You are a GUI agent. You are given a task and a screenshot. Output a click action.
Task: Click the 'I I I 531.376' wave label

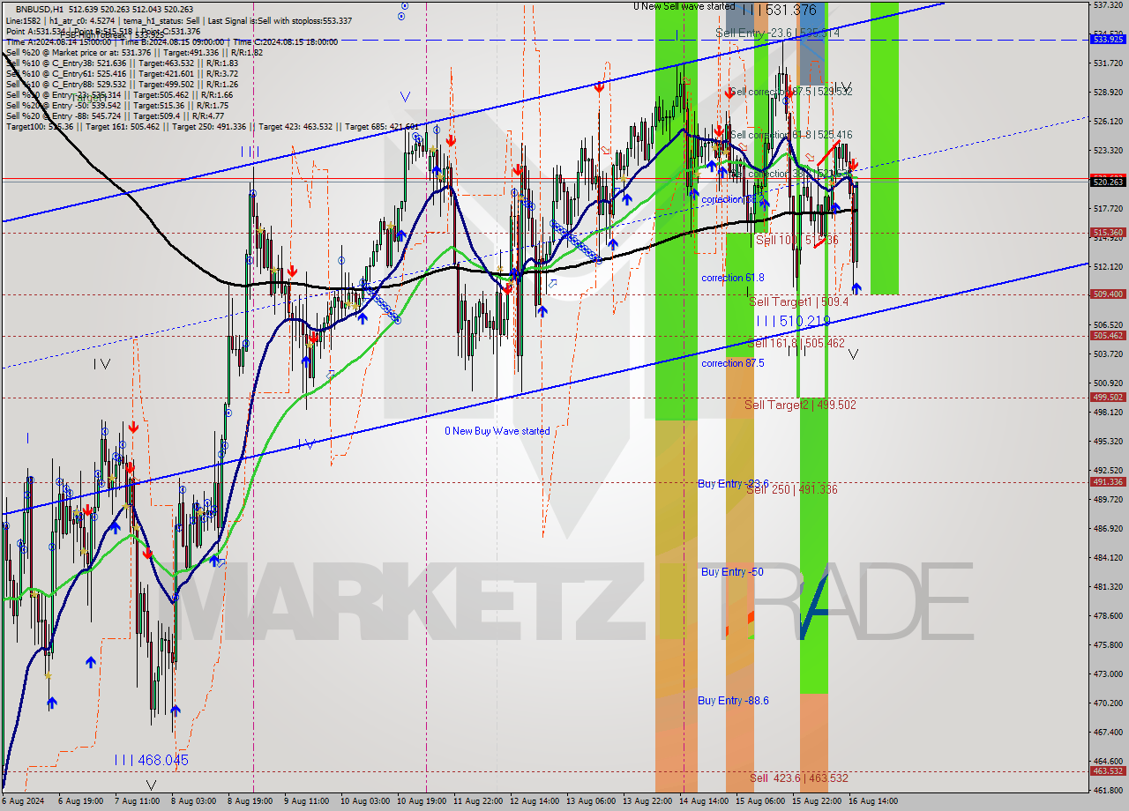[x=779, y=10]
